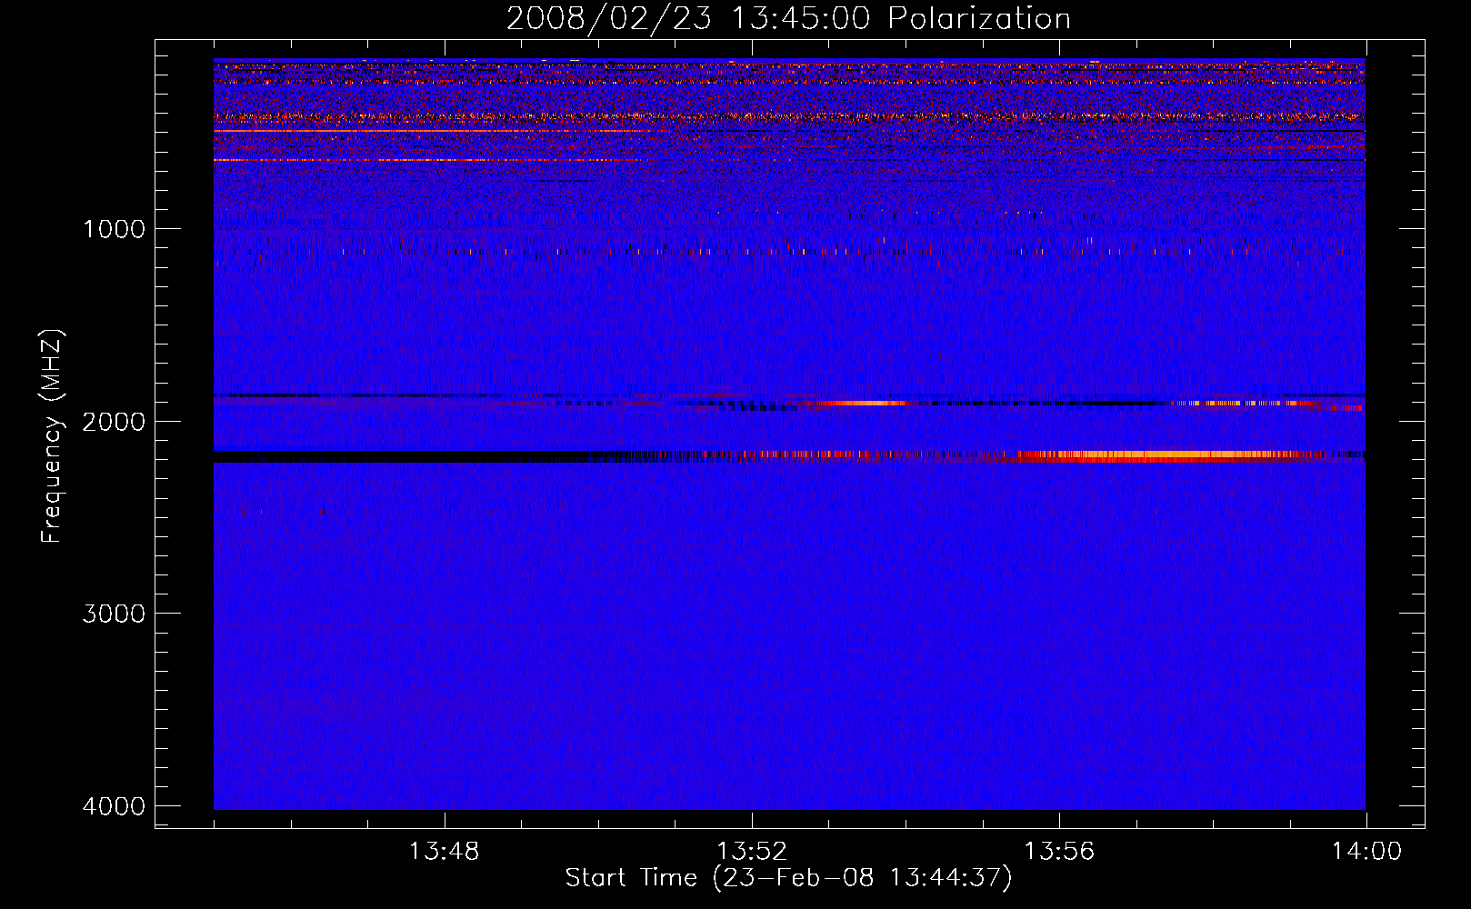Click the 4000 frequency tick label
Screen dimensions: 1471x909
(x=114, y=806)
